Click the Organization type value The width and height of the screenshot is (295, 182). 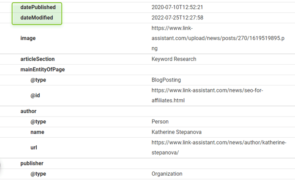tap(167, 174)
